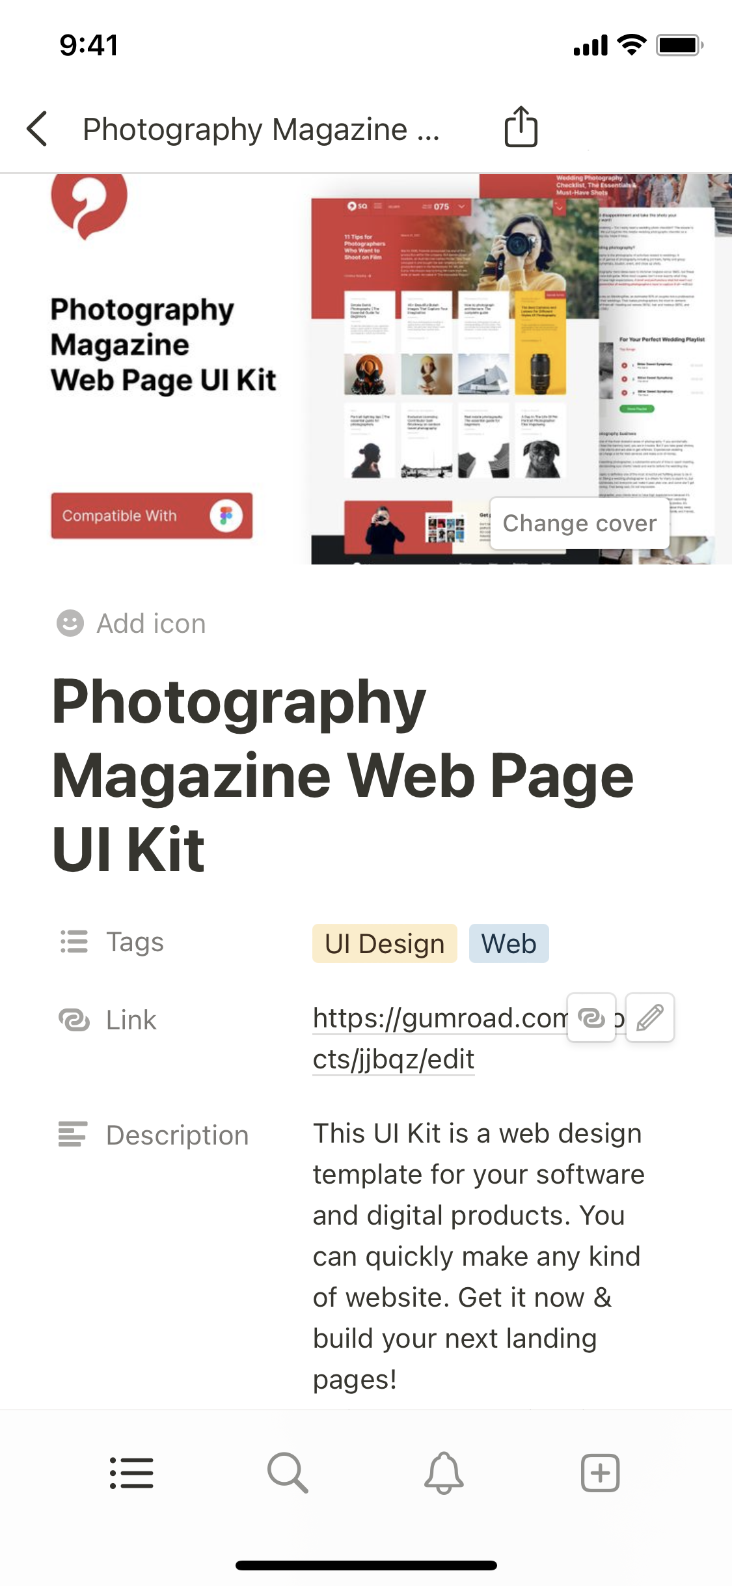This screenshot has width=732, height=1586.
Task: Tap the cover image thumbnail
Action: 366,369
